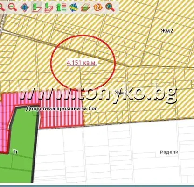Click the orange refresh arrows icon

coord(98,7)
